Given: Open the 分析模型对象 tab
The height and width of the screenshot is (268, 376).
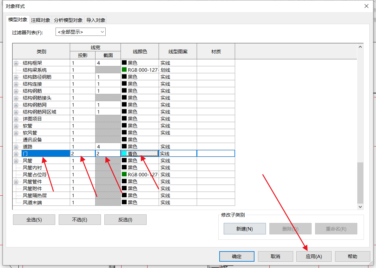Looking at the screenshot, I should tap(68, 20).
